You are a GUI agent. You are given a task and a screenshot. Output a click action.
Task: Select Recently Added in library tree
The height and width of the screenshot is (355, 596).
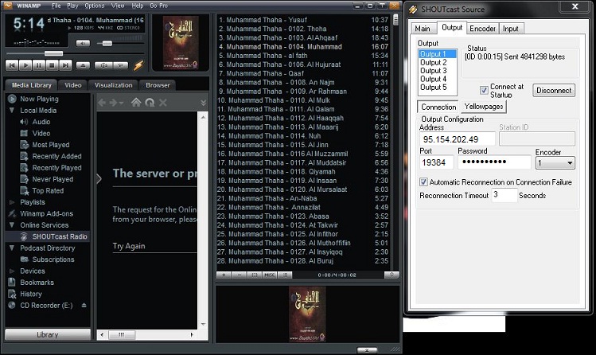click(x=56, y=156)
